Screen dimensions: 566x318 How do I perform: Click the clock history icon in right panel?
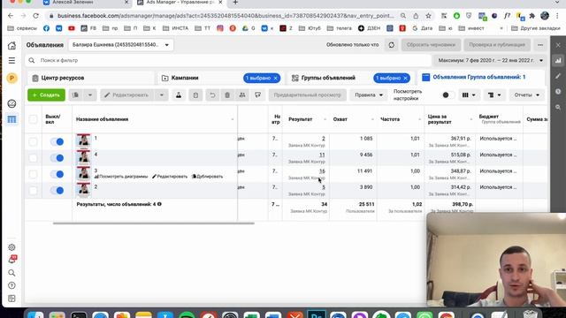pyautogui.click(x=558, y=92)
